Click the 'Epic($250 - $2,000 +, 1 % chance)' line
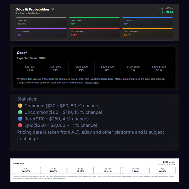189x189 pixels. [x=61, y=125]
